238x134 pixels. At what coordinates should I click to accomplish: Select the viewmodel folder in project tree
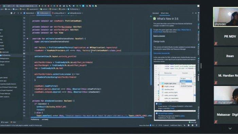pyautogui.click(x=4, y=52)
